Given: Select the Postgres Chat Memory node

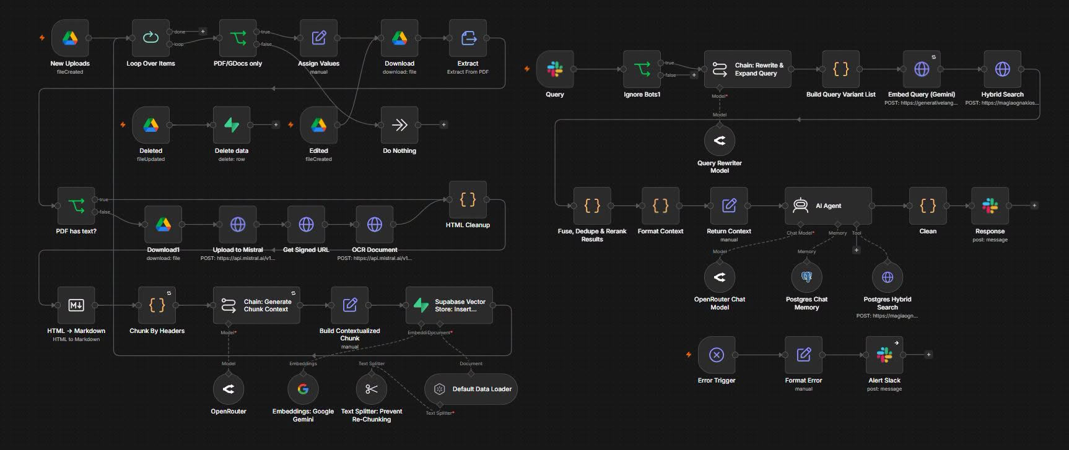Looking at the screenshot, I should [806, 277].
